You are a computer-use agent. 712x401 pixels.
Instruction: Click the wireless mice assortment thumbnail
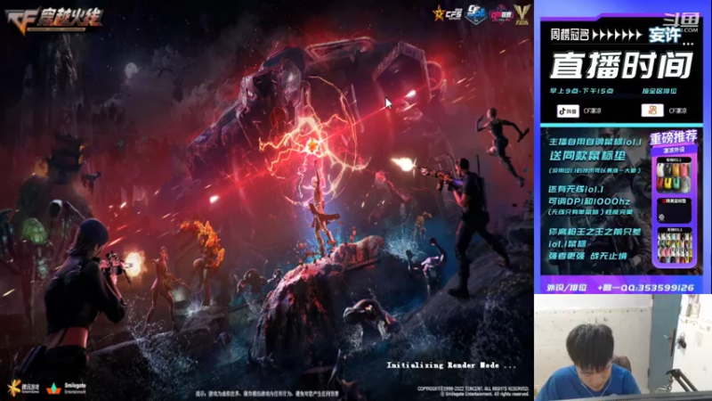(x=674, y=246)
